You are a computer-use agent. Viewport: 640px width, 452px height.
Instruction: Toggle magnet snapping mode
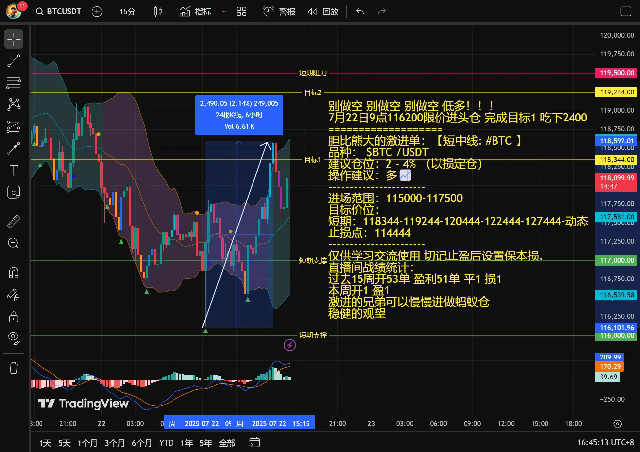[x=13, y=273]
